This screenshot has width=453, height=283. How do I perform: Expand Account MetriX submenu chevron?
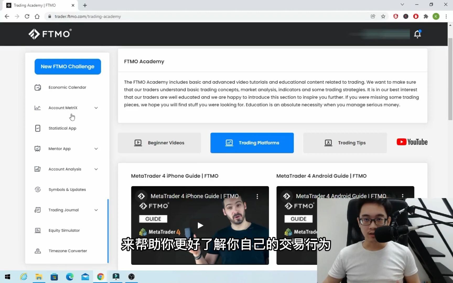[x=96, y=108]
